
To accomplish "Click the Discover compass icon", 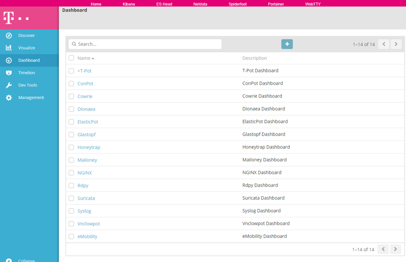I will [x=9, y=35].
